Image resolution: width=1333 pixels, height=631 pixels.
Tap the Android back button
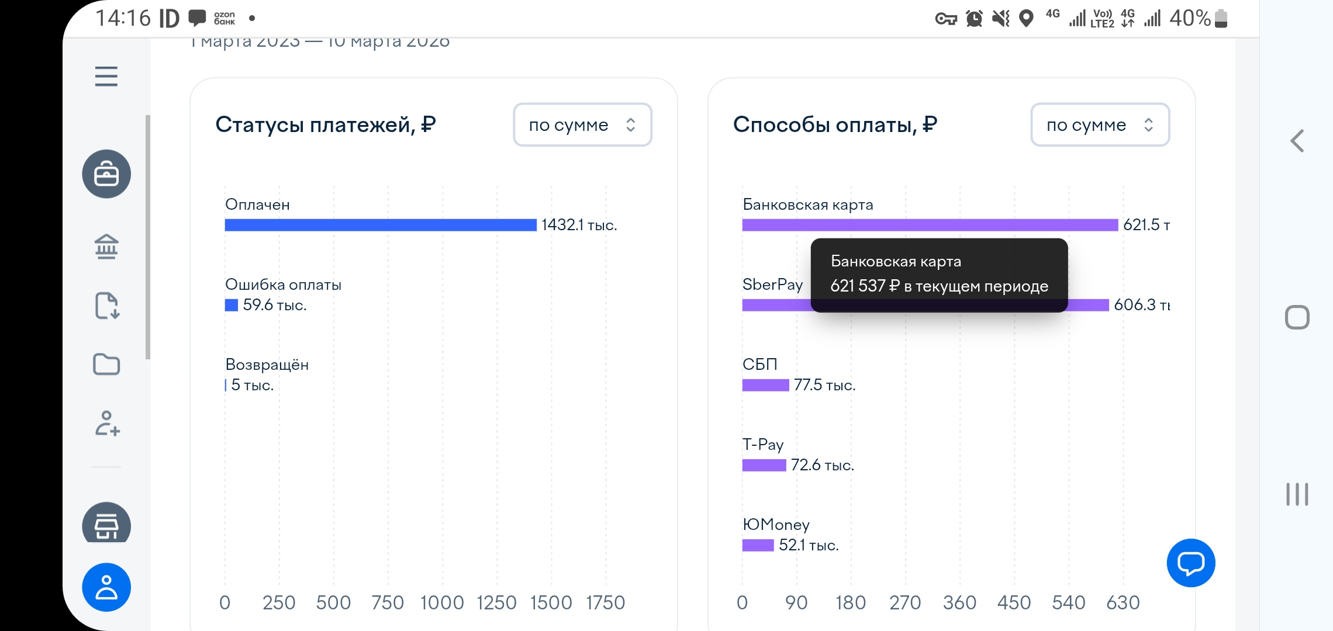(1297, 141)
